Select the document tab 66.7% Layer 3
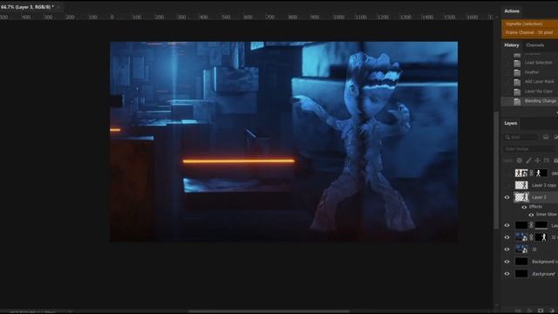Screen dimensions: 558x314 tap(27, 7)
